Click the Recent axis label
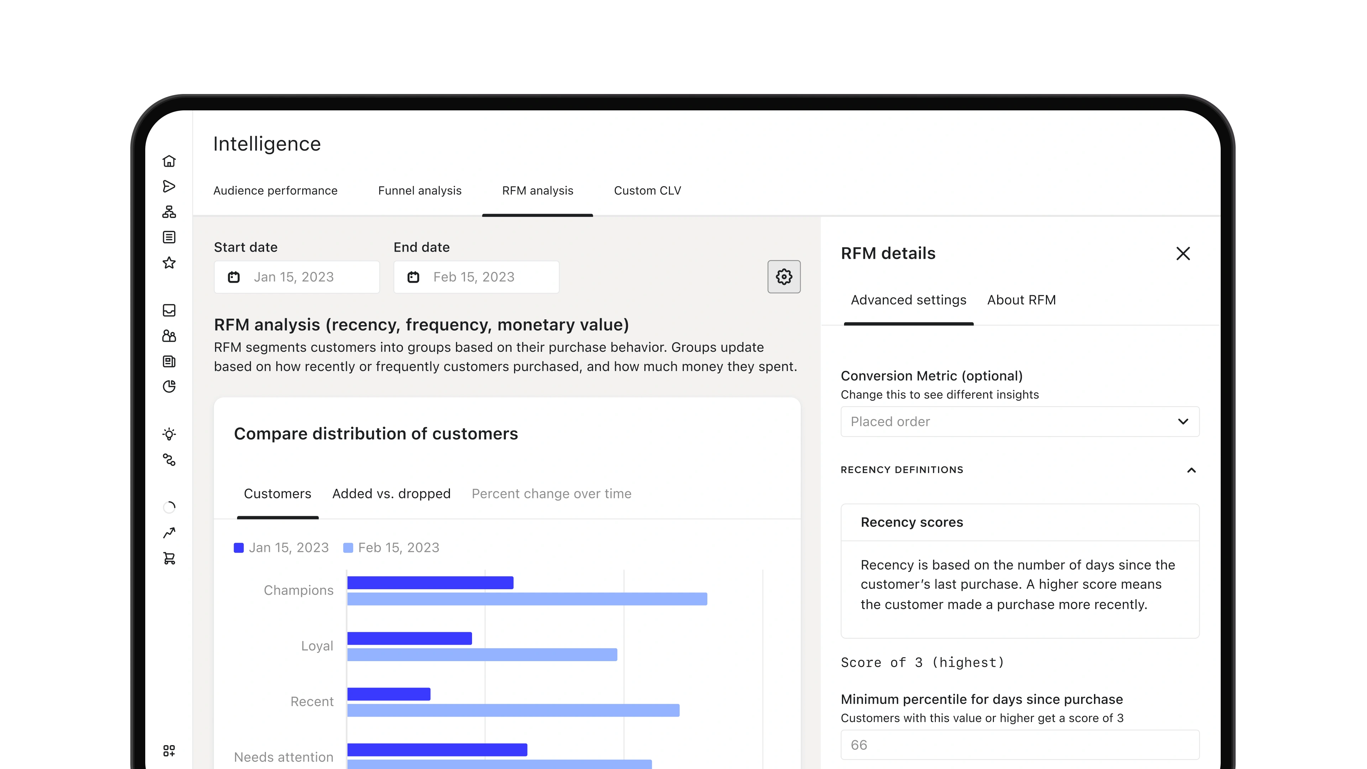 (312, 702)
